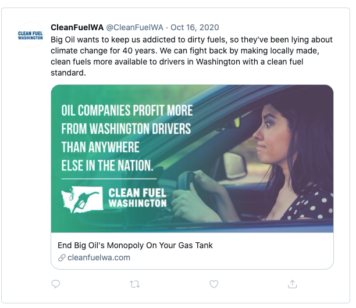Retweet this CleanFuelWA post
This screenshot has width=356, height=308.
click(134, 284)
